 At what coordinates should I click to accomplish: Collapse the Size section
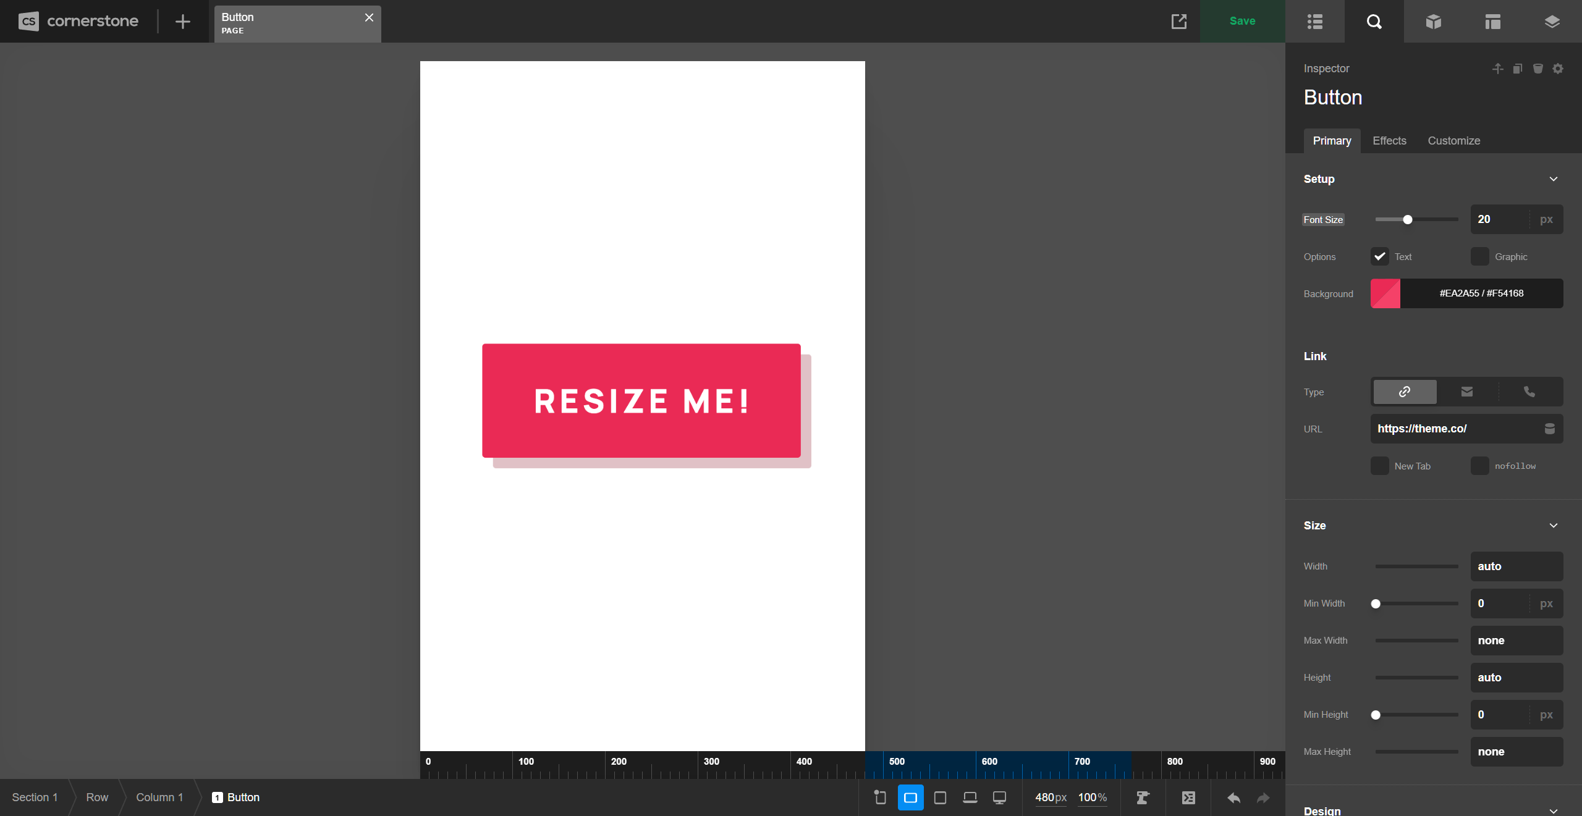pos(1553,525)
